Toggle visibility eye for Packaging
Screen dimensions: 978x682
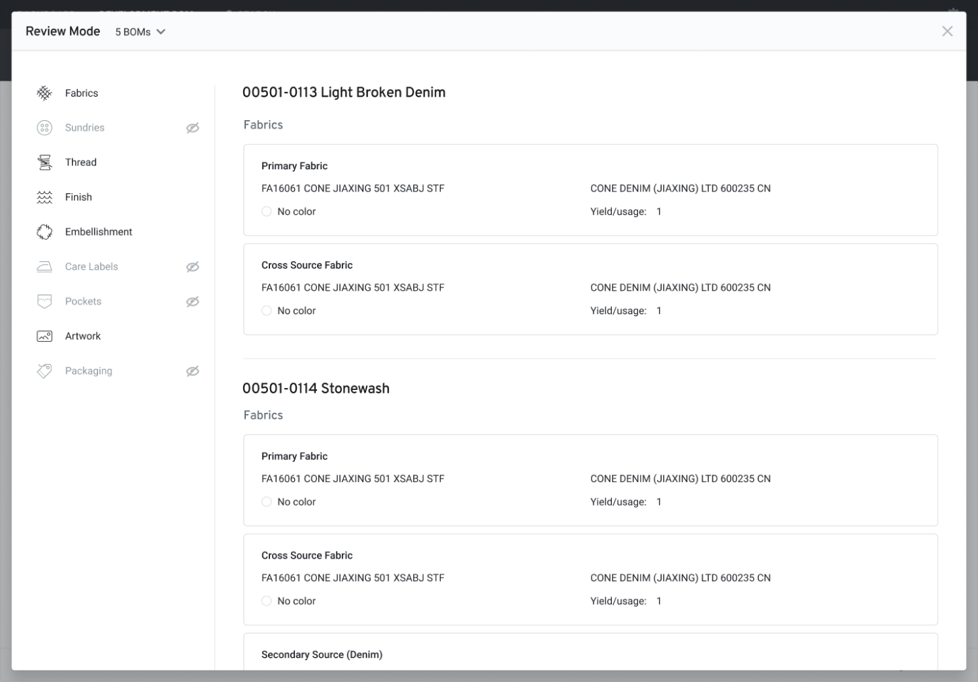[x=193, y=371]
